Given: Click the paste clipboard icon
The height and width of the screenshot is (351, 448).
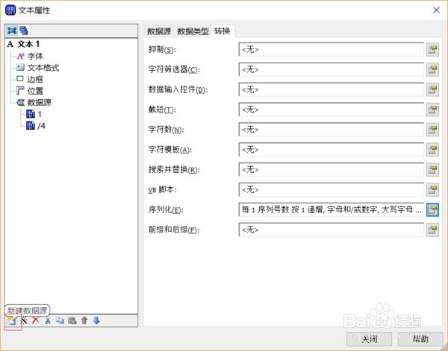Looking at the screenshot, I should pos(72,320).
